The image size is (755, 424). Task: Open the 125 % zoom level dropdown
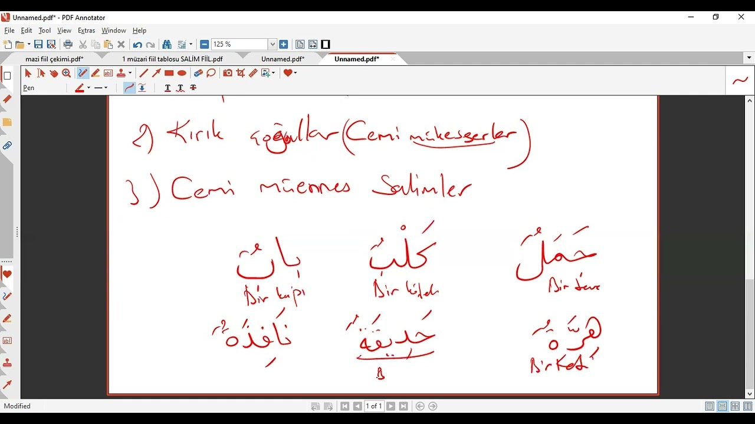coord(273,44)
